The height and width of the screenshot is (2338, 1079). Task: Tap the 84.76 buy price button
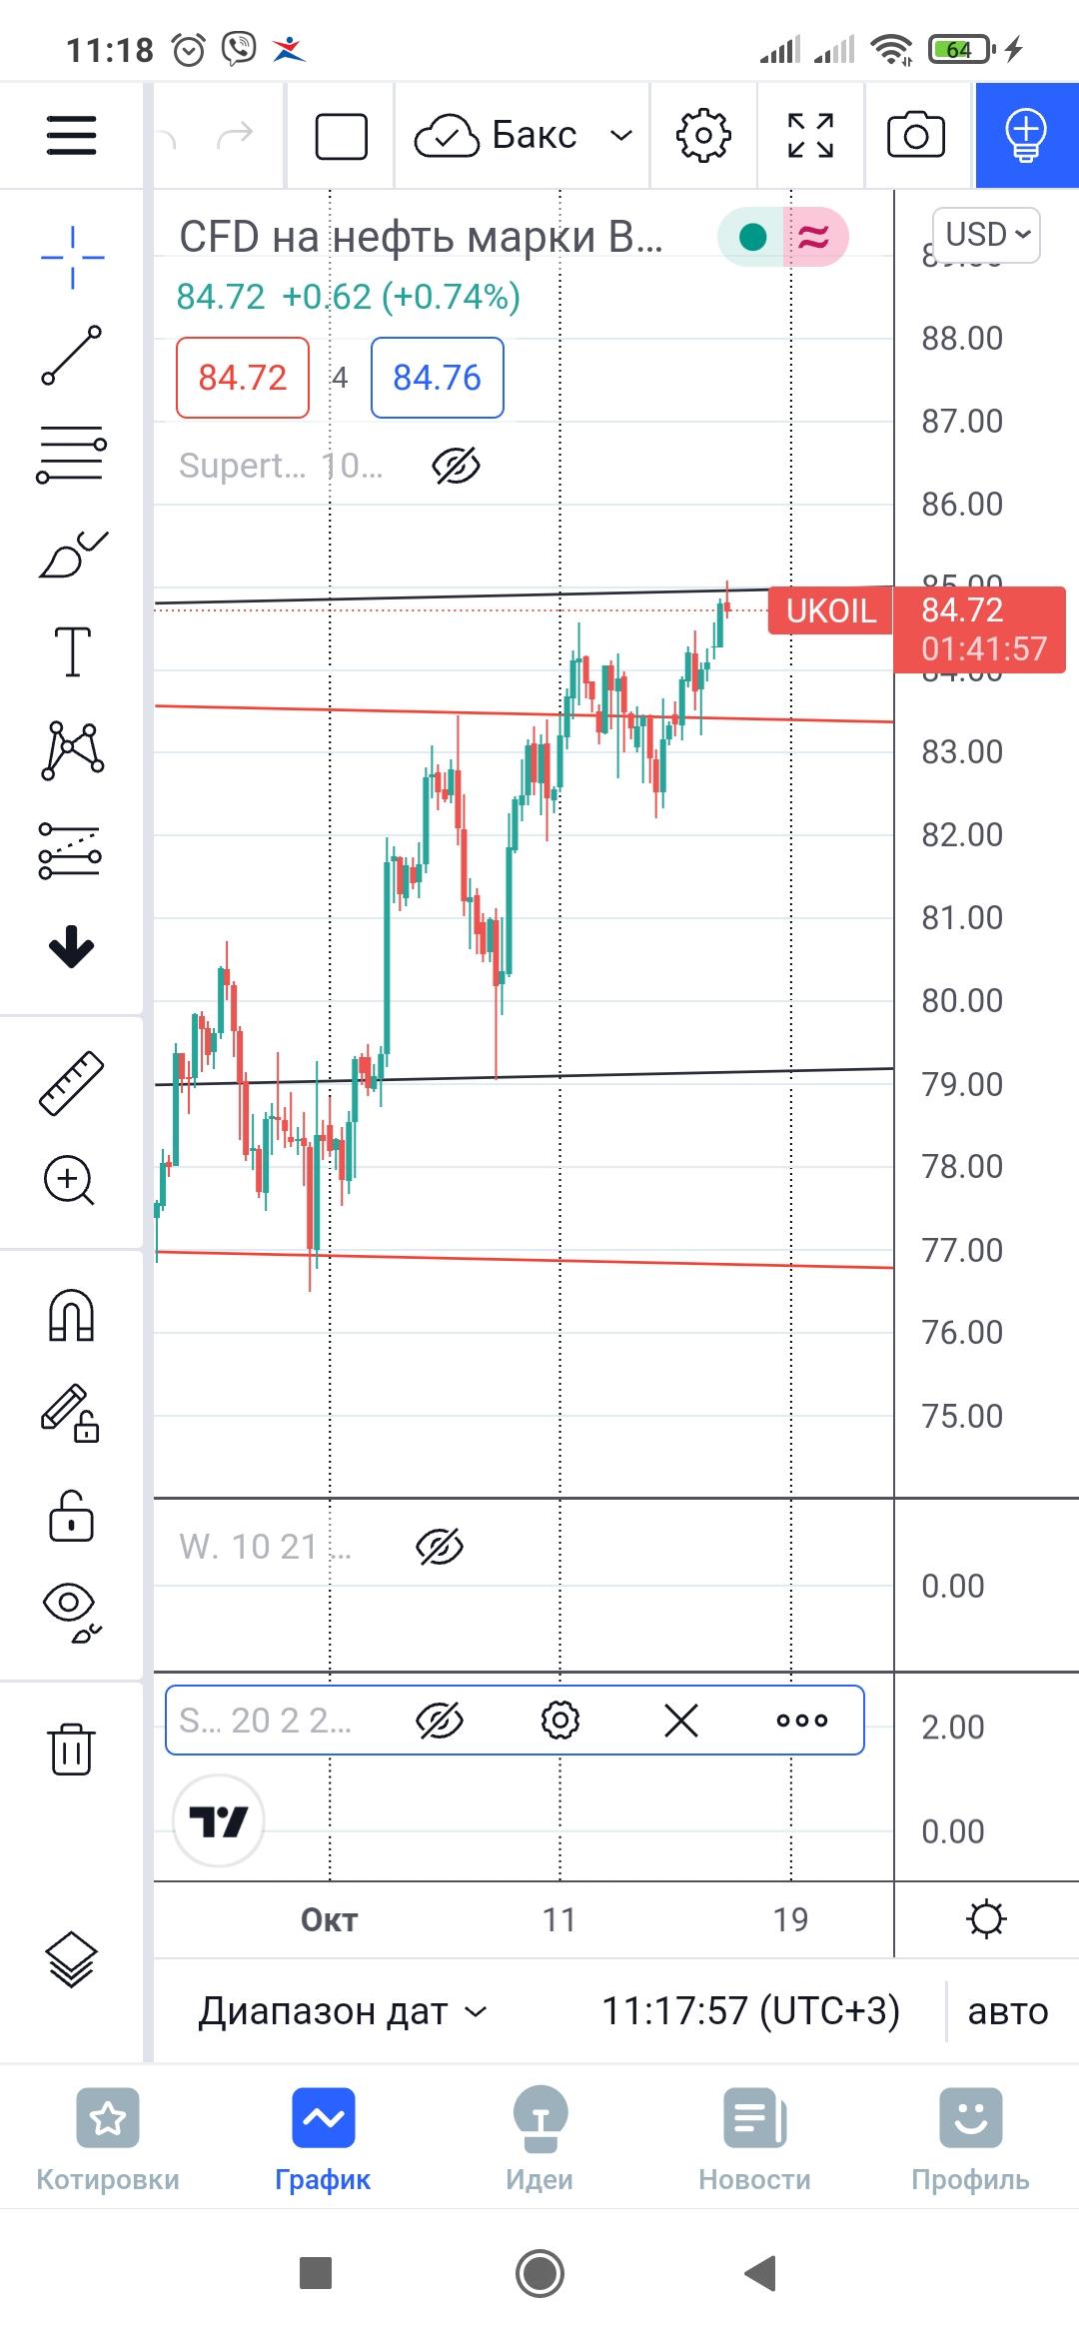click(438, 378)
